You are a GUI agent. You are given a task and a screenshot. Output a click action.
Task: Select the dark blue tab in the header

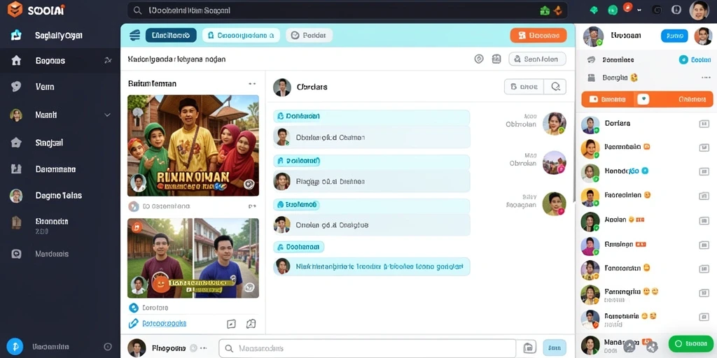pyautogui.click(x=171, y=35)
